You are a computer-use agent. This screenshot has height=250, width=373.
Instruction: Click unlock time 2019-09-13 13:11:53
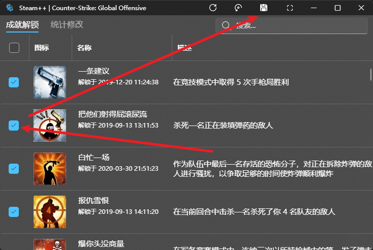coord(129,126)
